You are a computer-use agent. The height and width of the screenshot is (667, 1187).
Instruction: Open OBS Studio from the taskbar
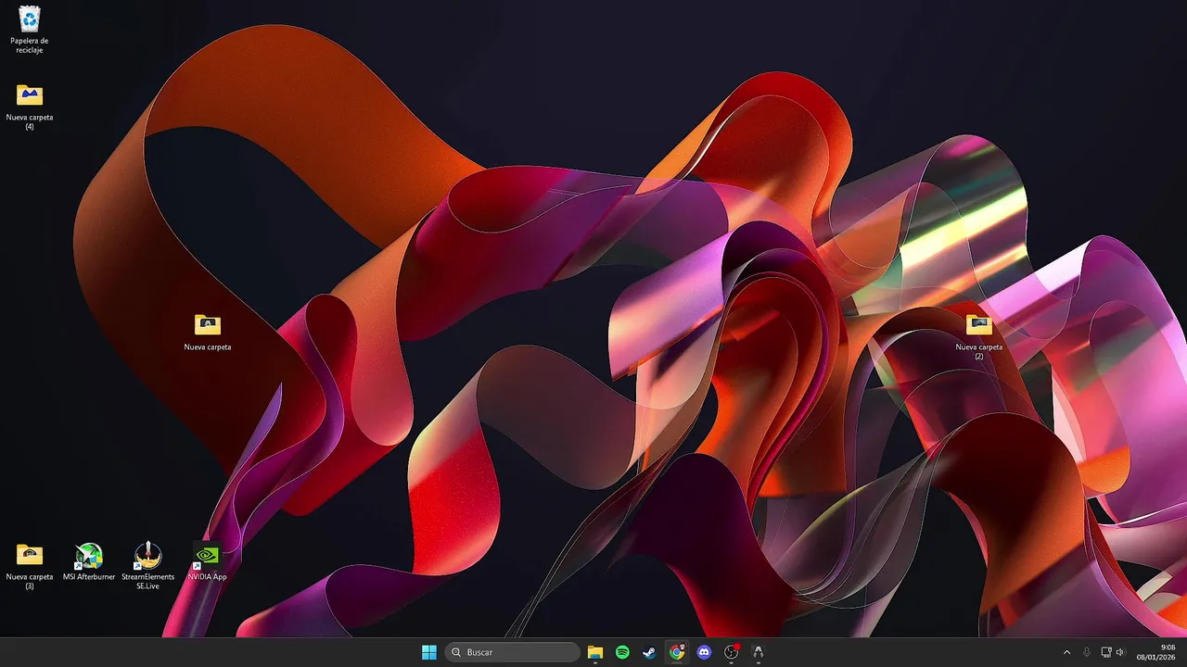[732, 652]
